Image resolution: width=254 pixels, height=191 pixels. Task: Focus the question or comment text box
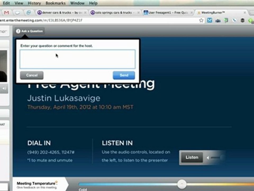78,59
